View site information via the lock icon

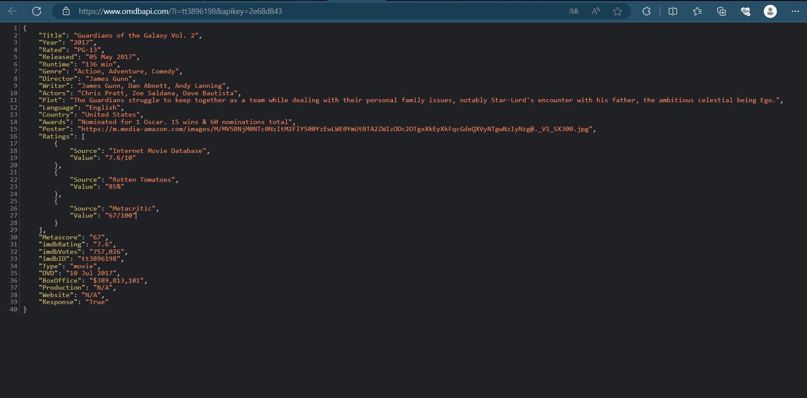pos(66,11)
